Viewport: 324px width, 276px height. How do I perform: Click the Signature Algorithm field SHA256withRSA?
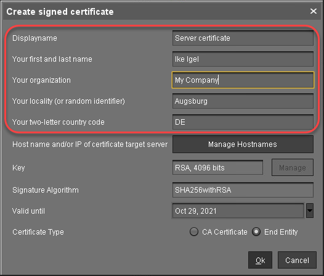click(x=243, y=190)
